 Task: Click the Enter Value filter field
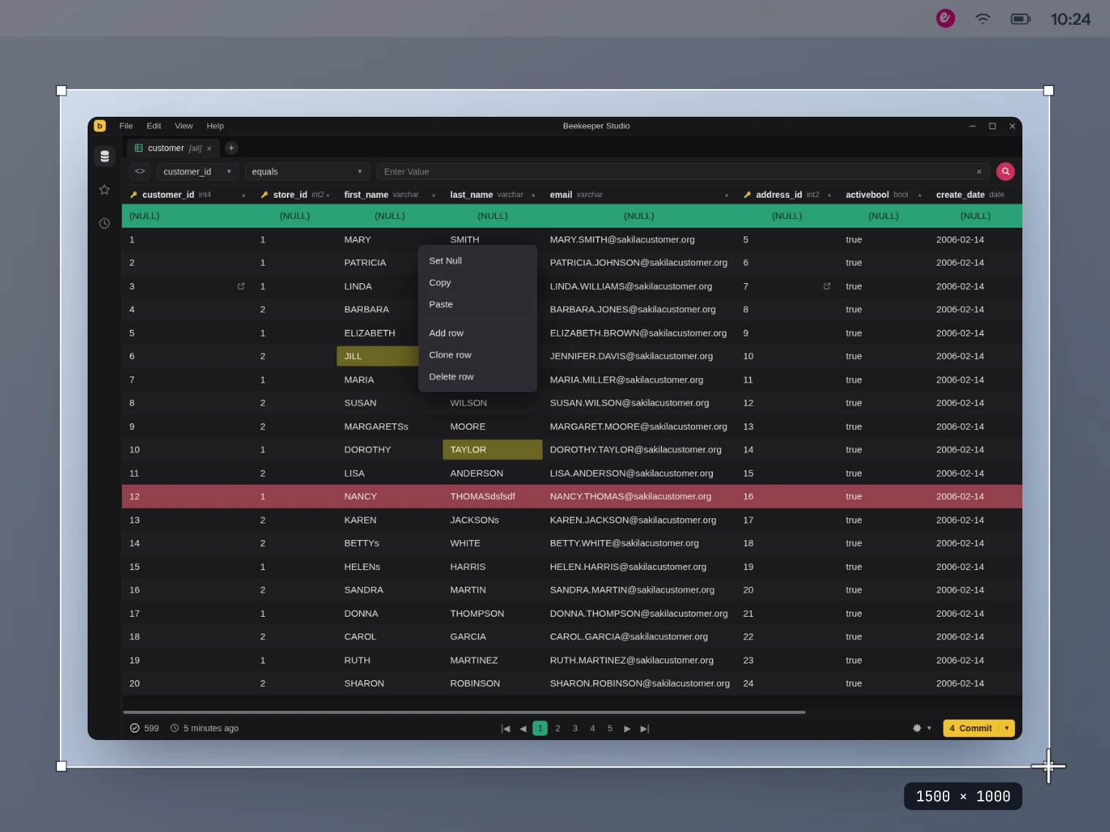point(683,172)
